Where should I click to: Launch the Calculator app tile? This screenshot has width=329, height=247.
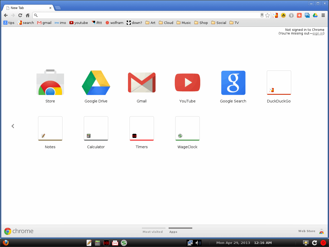(x=96, y=128)
